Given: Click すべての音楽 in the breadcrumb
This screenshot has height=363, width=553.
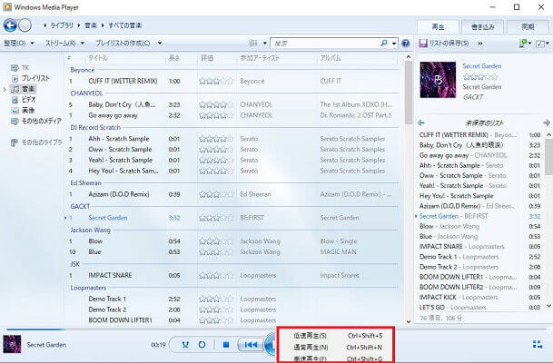Looking at the screenshot, I should coord(124,25).
